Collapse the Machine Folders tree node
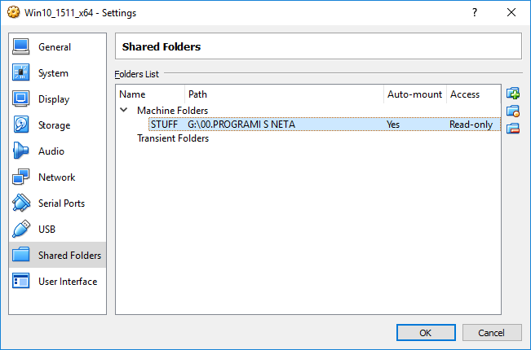The height and width of the screenshot is (350, 531). pos(124,110)
